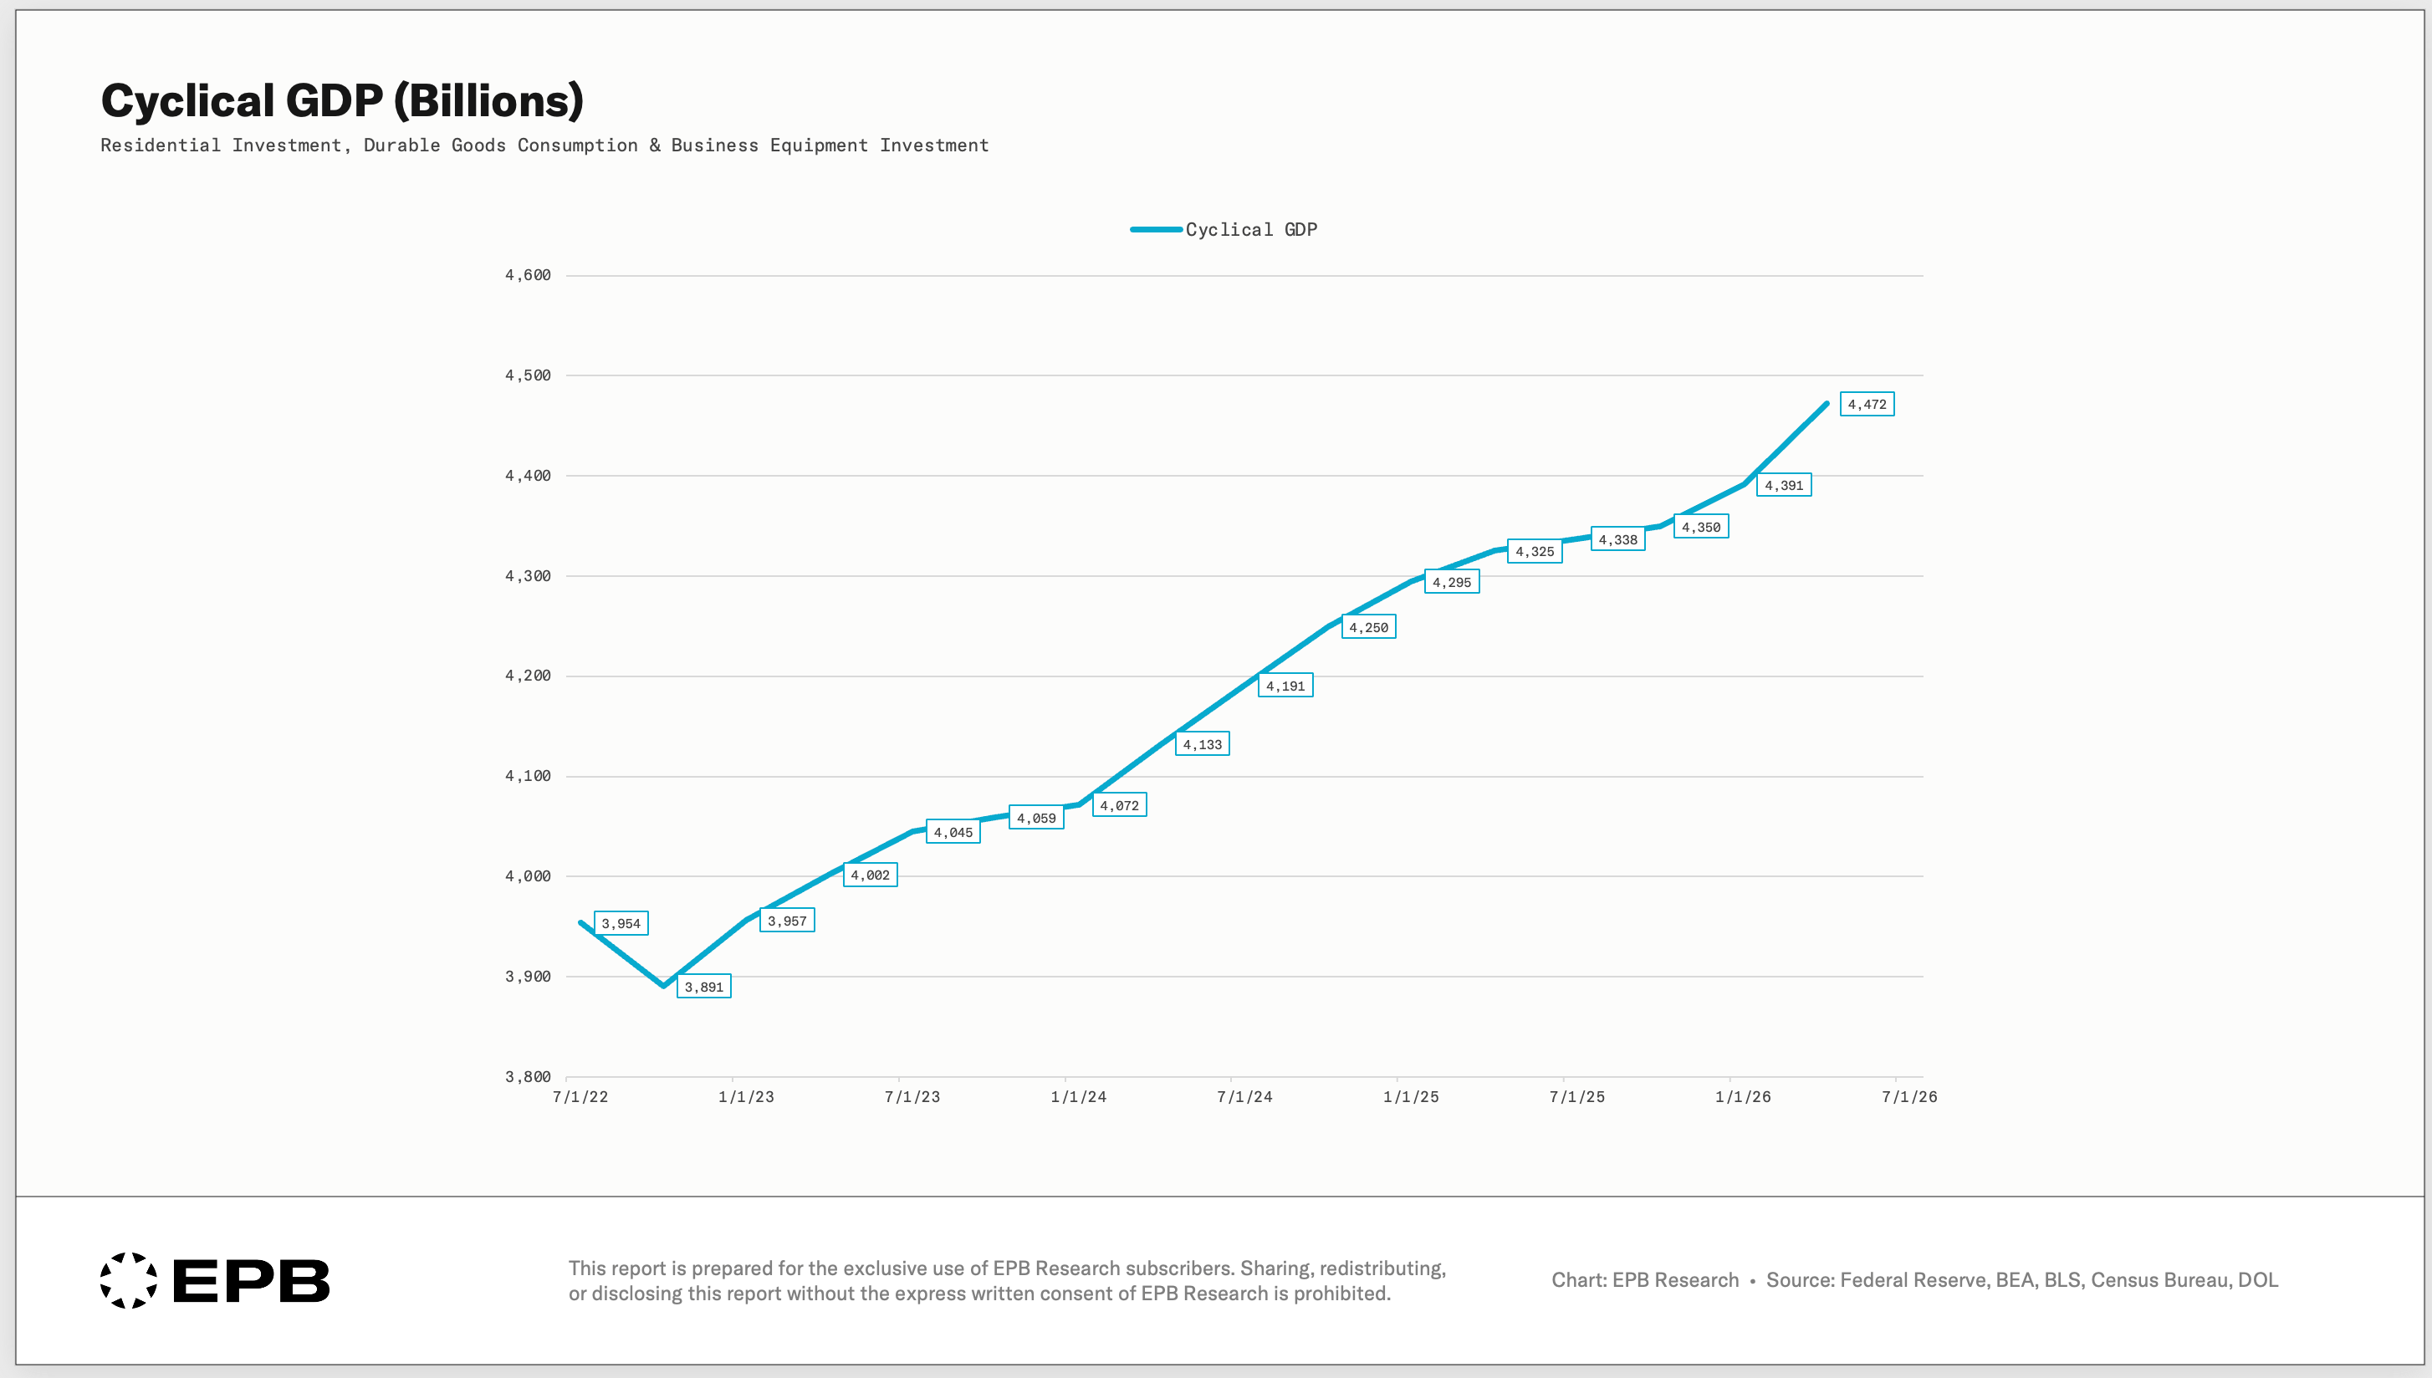
Task: Click the Cyclical GDP legend line swatch
Action: (x=1156, y=230)
